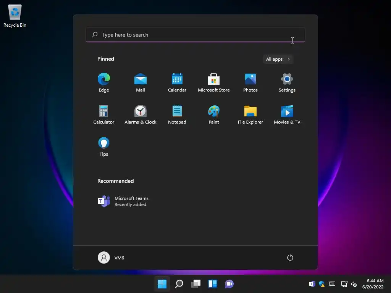Click Teams icon in system tray
The width and height of the screenshot is (391, 293).
312,283
